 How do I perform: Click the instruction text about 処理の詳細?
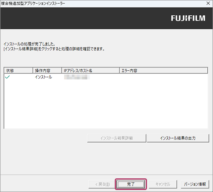[x=54, y=49]
